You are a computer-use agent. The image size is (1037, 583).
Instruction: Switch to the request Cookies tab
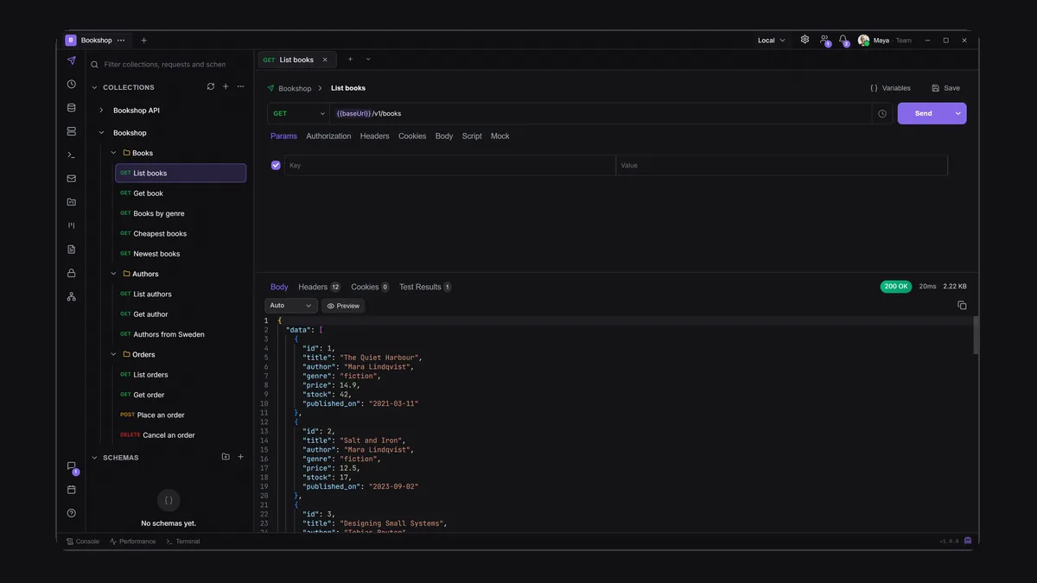point(412,136)
